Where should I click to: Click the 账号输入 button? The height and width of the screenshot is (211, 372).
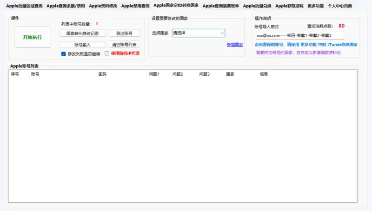coord(83,45)
